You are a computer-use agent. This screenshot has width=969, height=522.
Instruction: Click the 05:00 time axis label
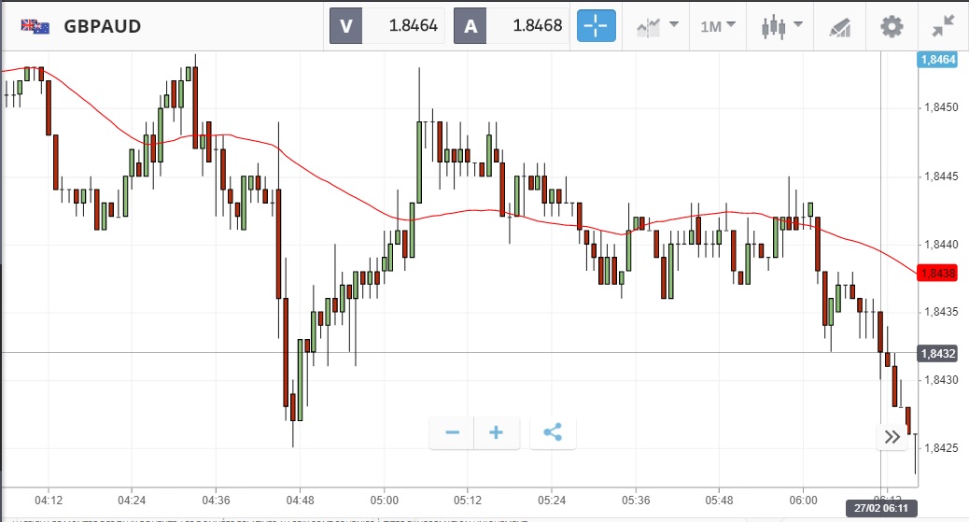384,498
